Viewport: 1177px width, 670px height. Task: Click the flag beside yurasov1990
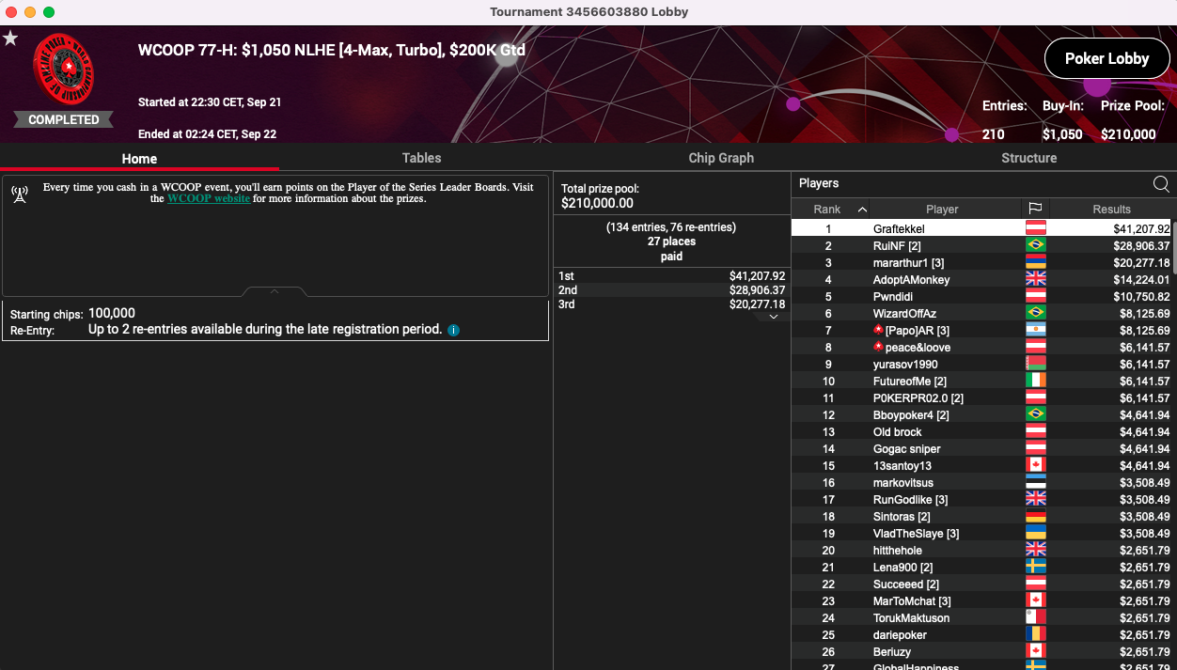pos(1035,364)
